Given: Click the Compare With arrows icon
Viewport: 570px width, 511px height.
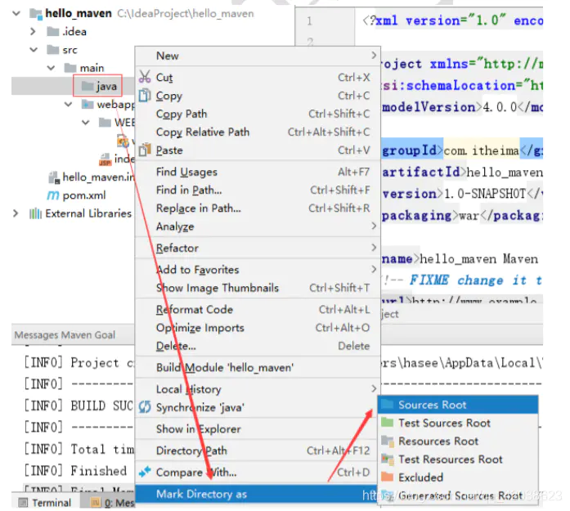Looking at the screenshot, I should [145, 472].
